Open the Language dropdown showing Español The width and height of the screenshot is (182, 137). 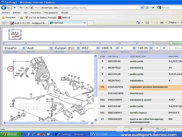click(x=15, y=48)
